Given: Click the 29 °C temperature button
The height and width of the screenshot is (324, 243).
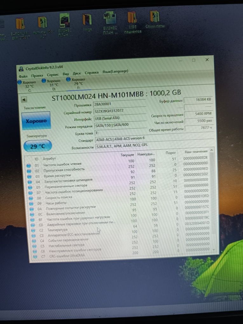Looking at the screenshot, I should click(37, 146).
